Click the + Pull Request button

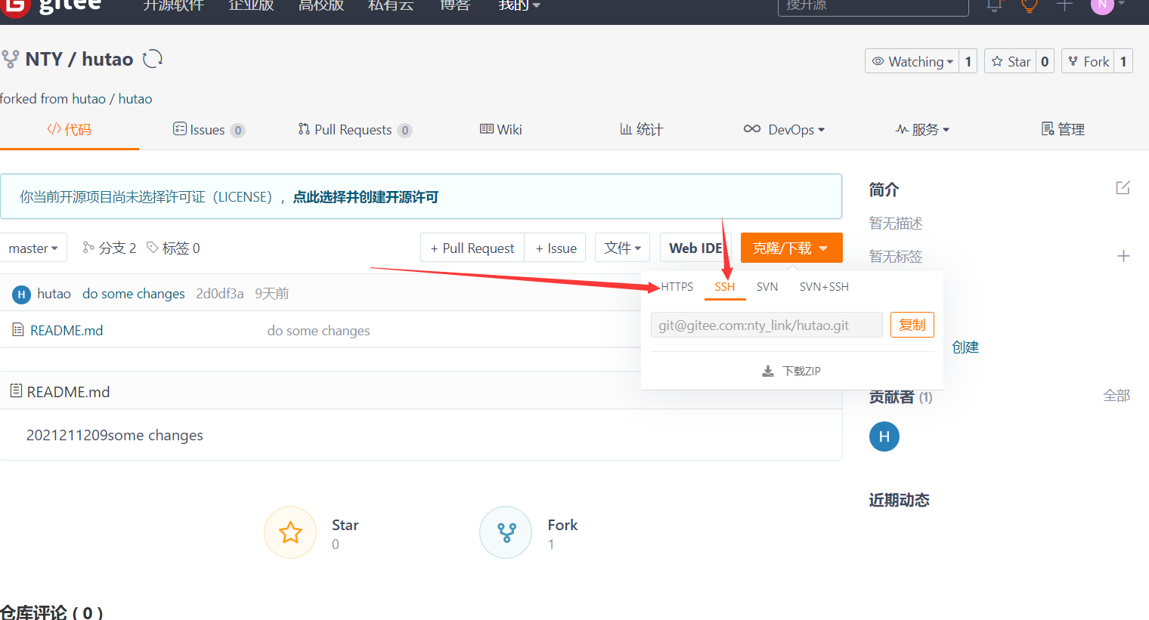[472, 248]
